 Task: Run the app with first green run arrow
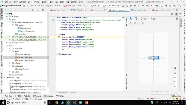click(123, 6)
